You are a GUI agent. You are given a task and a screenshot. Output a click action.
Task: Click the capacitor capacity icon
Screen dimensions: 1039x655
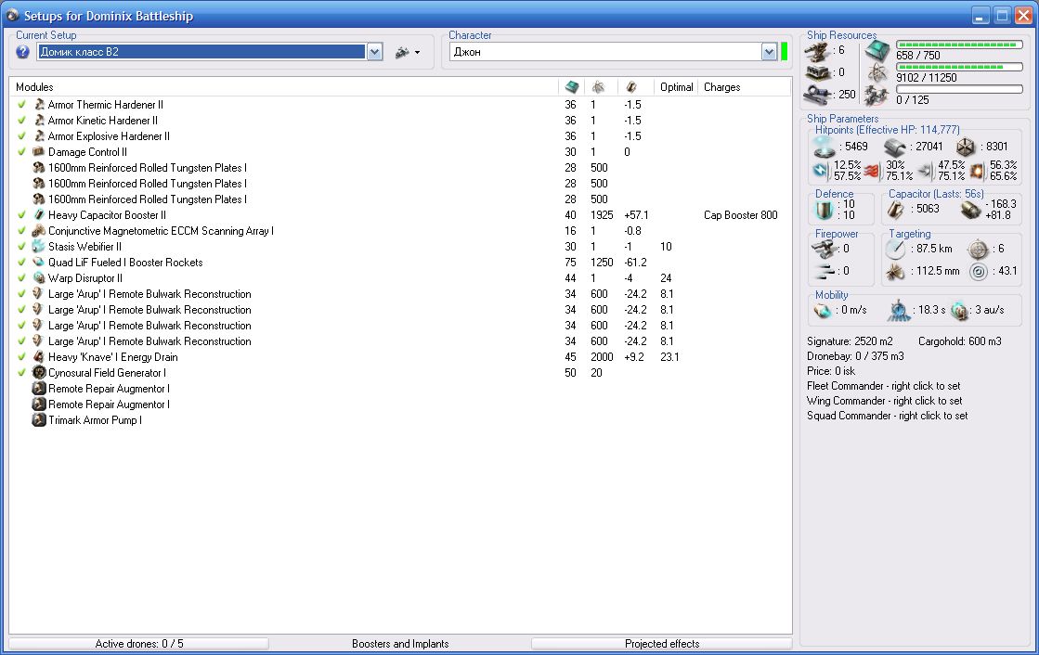tap(896, 210)
